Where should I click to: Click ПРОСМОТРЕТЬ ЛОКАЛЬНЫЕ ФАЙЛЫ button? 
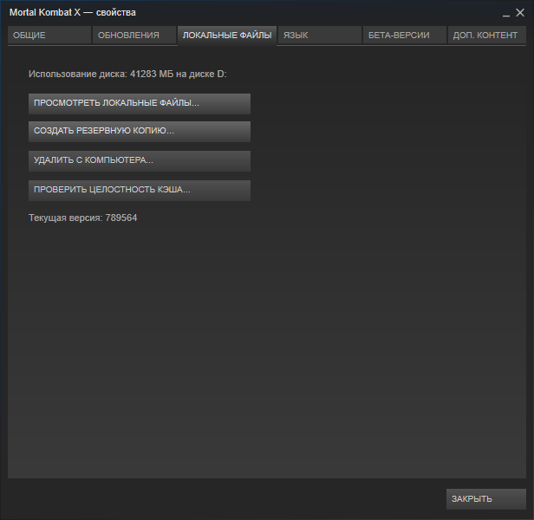tap(140, 103)
